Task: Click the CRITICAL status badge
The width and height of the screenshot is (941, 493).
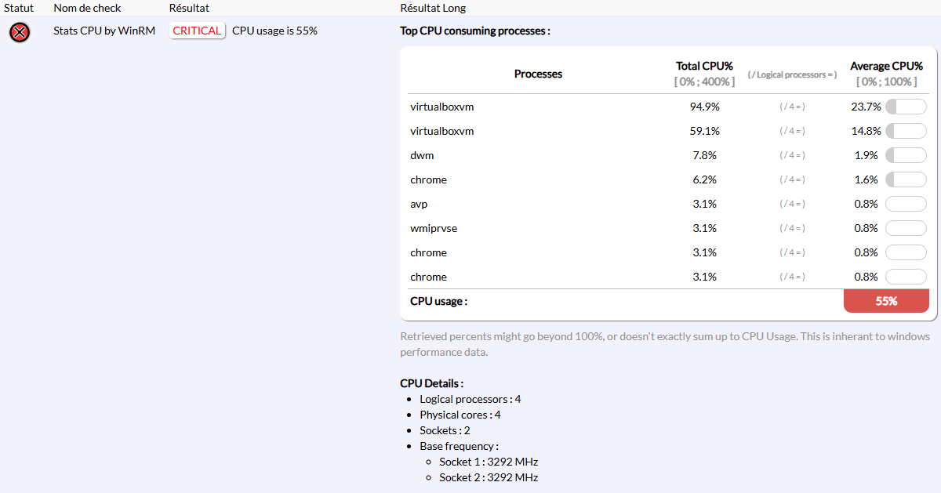Action: click(x=197, y=31)
